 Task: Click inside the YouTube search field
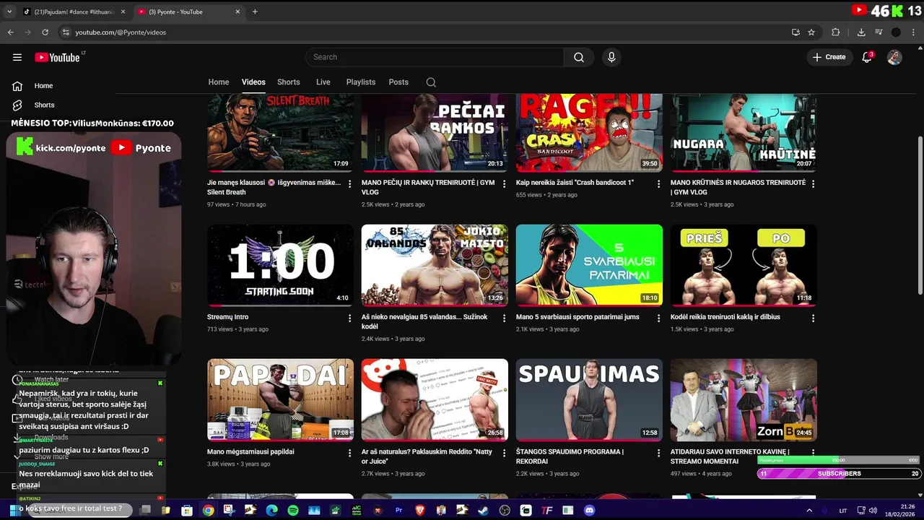[435, 57]
